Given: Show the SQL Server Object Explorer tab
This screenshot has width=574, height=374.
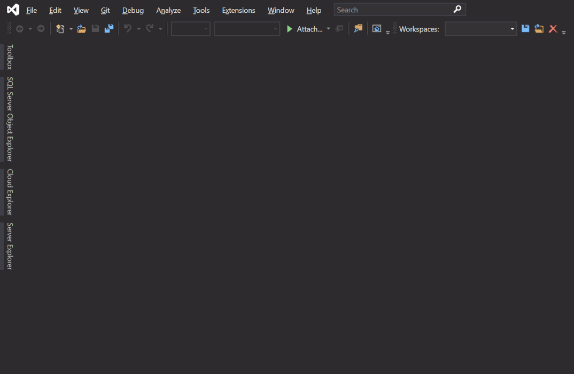Looking at the screenshot, I should (9, 119).
